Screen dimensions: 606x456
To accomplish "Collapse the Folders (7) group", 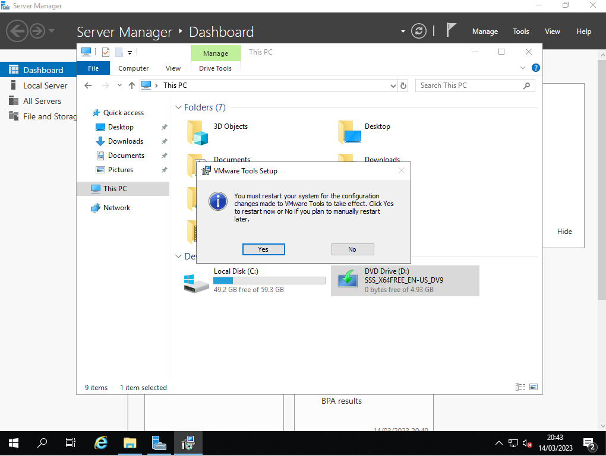I will [x=178, y=107].
